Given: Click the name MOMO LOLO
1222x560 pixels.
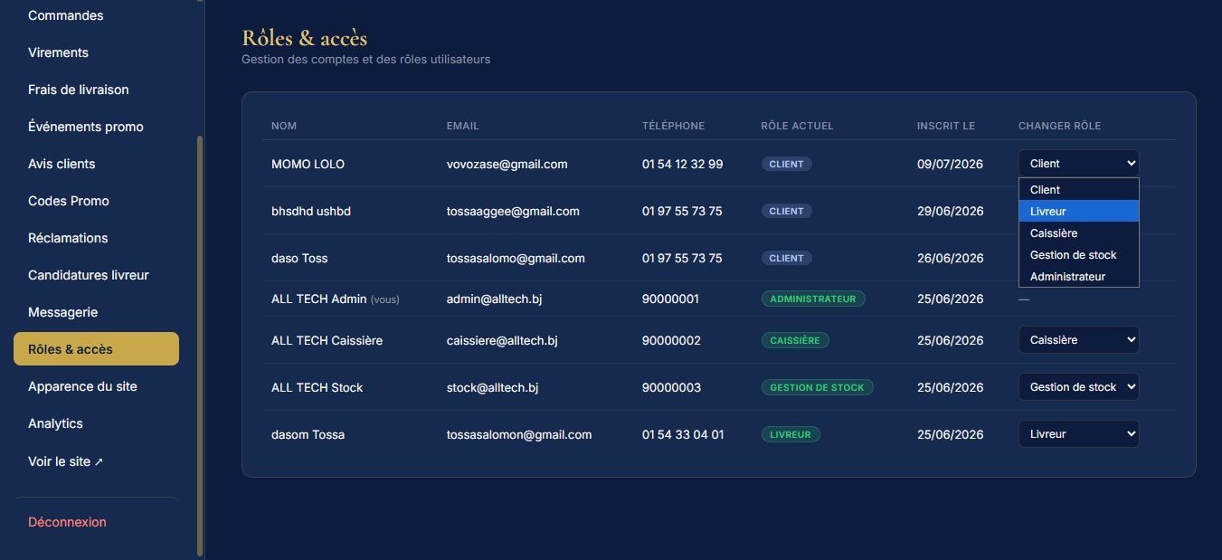Looking at the screenshot, I should [x=308, y=164].
